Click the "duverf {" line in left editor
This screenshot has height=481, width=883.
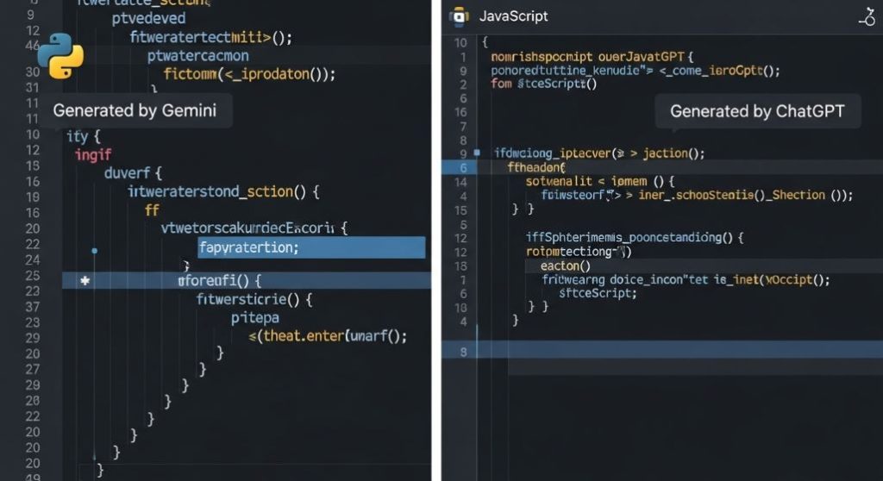[x=133, y=172]
